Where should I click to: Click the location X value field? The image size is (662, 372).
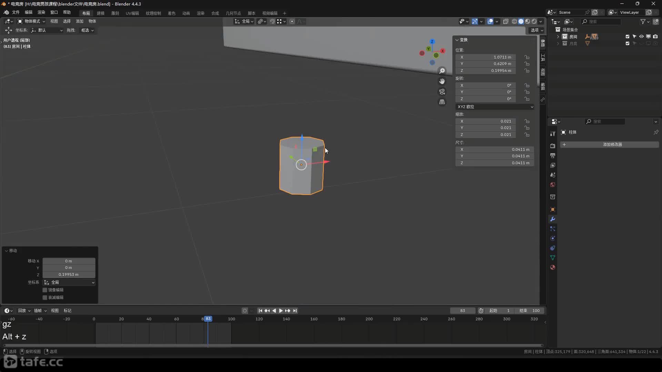(x=485, y=57)
